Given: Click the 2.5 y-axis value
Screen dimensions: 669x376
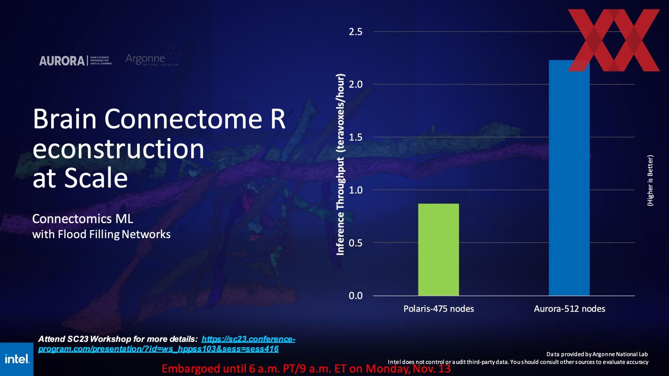Looking at the screenshot, I should (x=355, y=32).
